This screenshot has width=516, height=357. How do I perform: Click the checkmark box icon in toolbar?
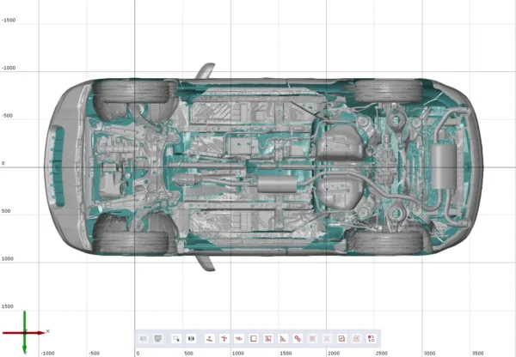pos(341,338)
